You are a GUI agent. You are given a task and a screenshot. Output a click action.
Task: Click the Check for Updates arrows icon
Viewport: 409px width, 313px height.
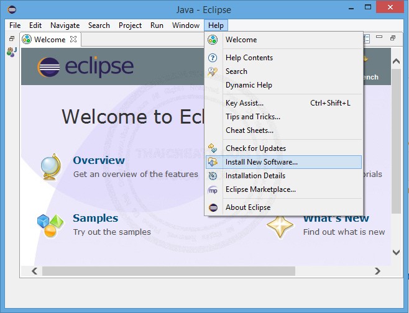click(213, 148)
